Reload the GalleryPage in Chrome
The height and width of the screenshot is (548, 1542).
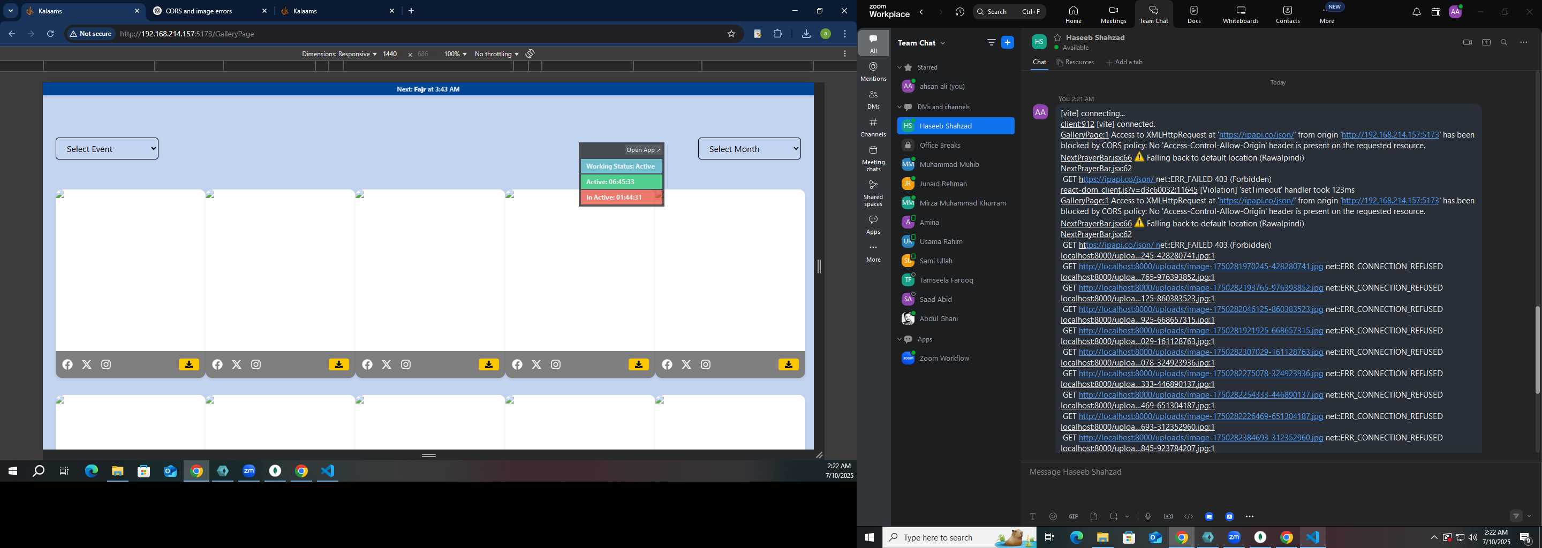[x=50, y=34]
